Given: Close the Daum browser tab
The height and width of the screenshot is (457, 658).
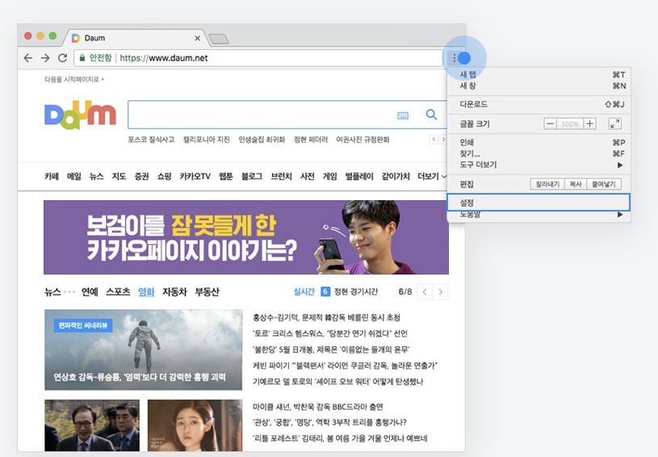Looking at the screenshot, I should click(x=197, y=38).
